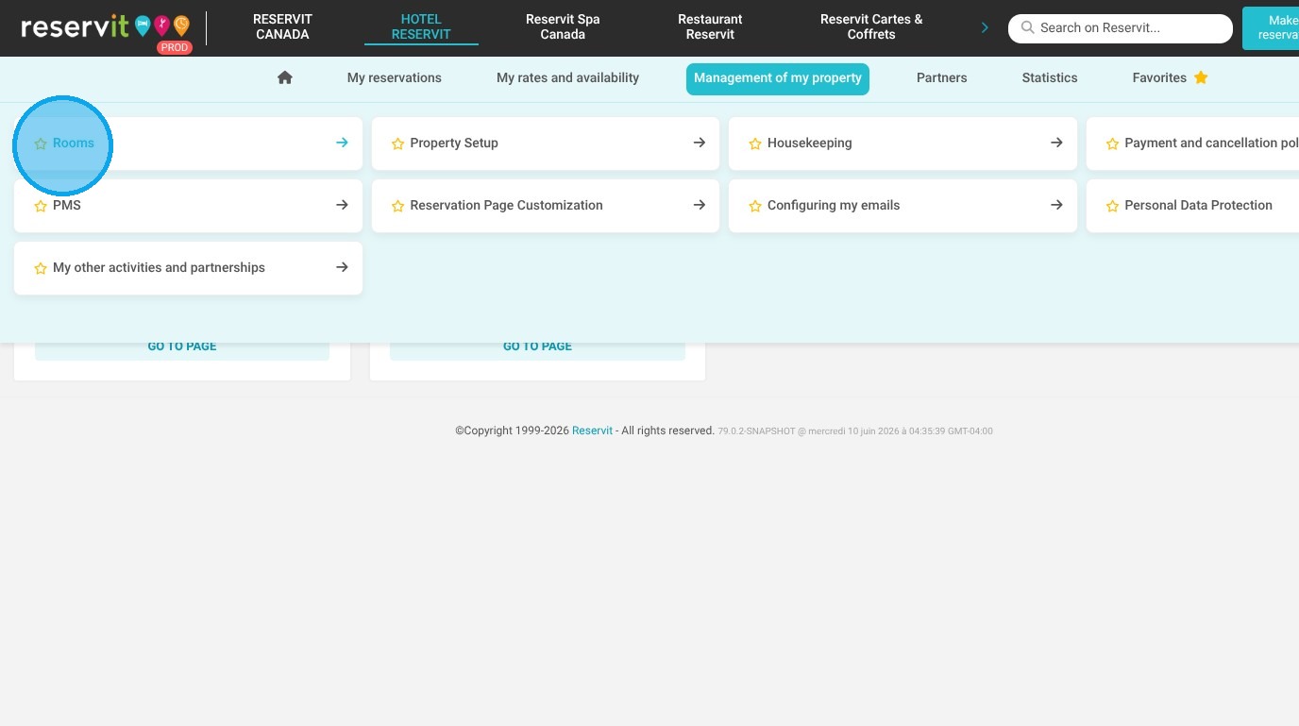Open the My reservations menu
The height and width of the screenshot is (726, 1299).
395,78
